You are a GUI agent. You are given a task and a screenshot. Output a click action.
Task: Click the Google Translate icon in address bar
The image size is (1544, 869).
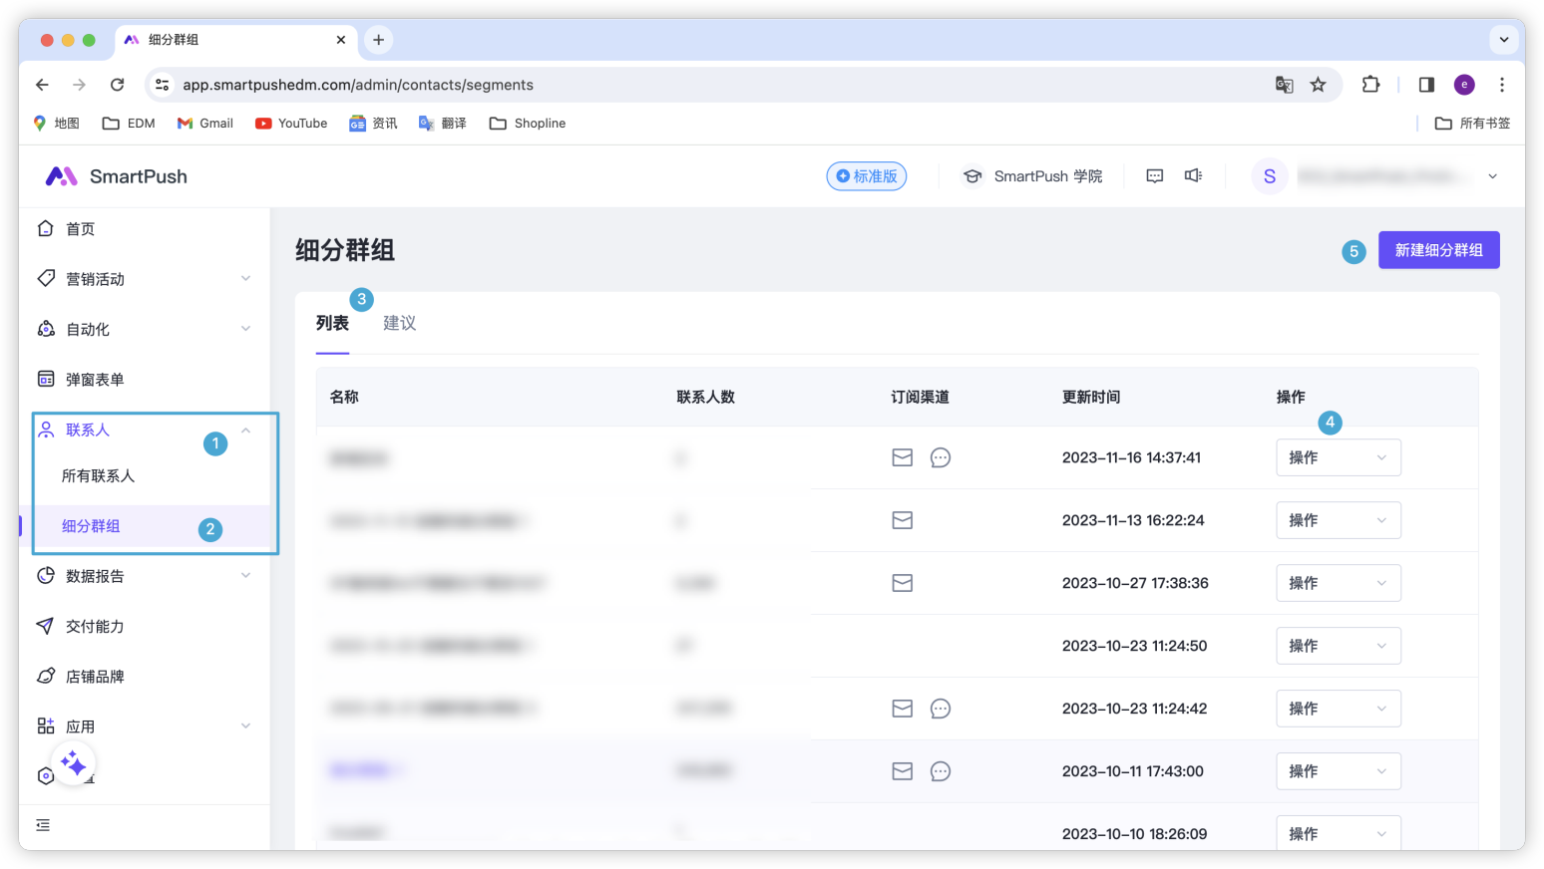(x=1284, y=85)
